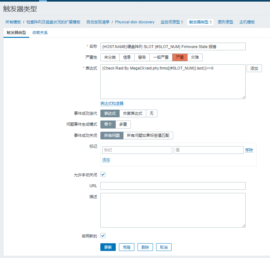Click into the 名称 input field
The image size is (270, 258).
pos(173,46)
